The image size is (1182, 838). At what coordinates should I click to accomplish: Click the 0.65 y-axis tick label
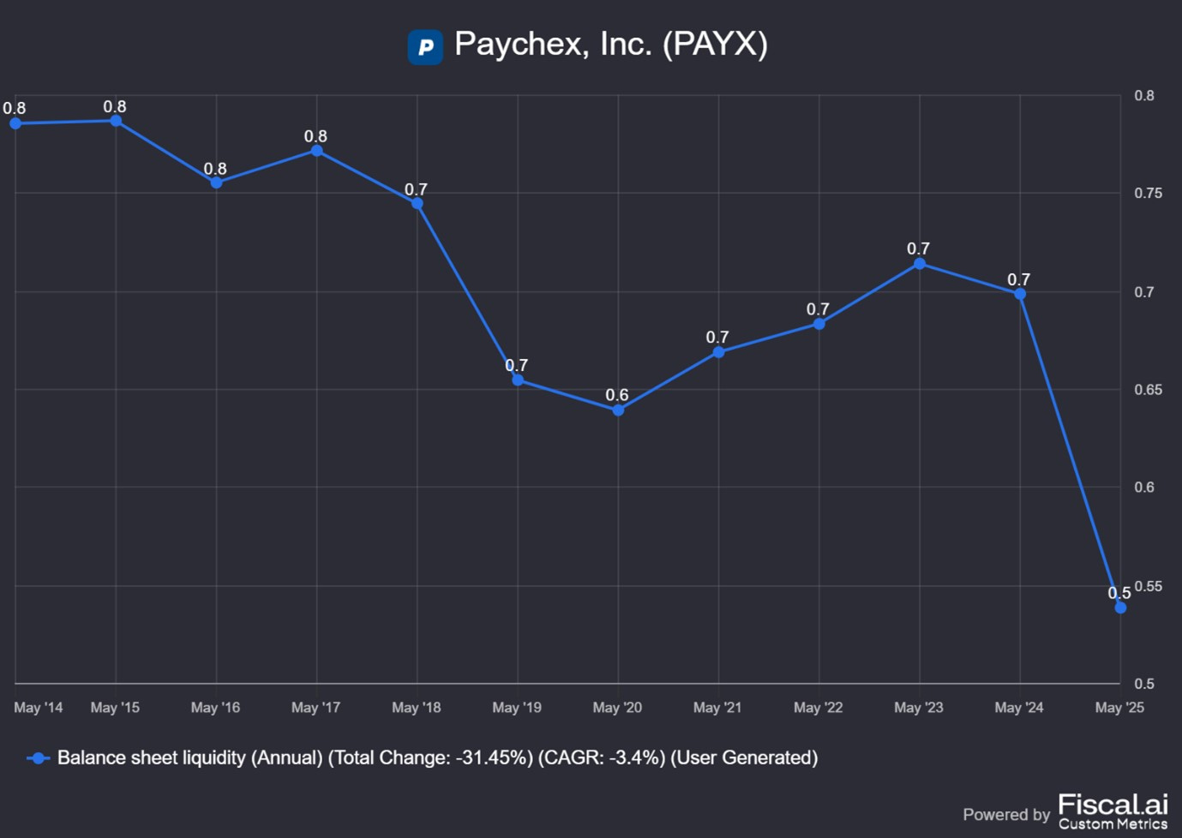(1149, 390)
